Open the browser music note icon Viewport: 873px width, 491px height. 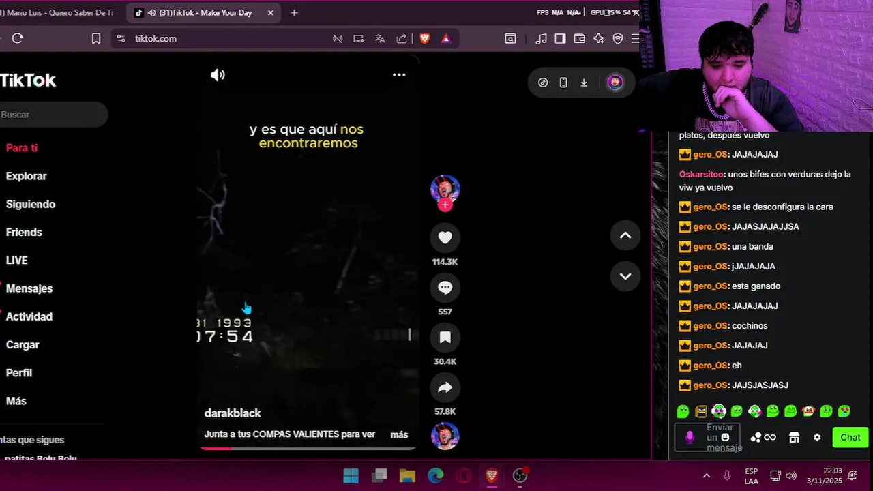(542, 39)
